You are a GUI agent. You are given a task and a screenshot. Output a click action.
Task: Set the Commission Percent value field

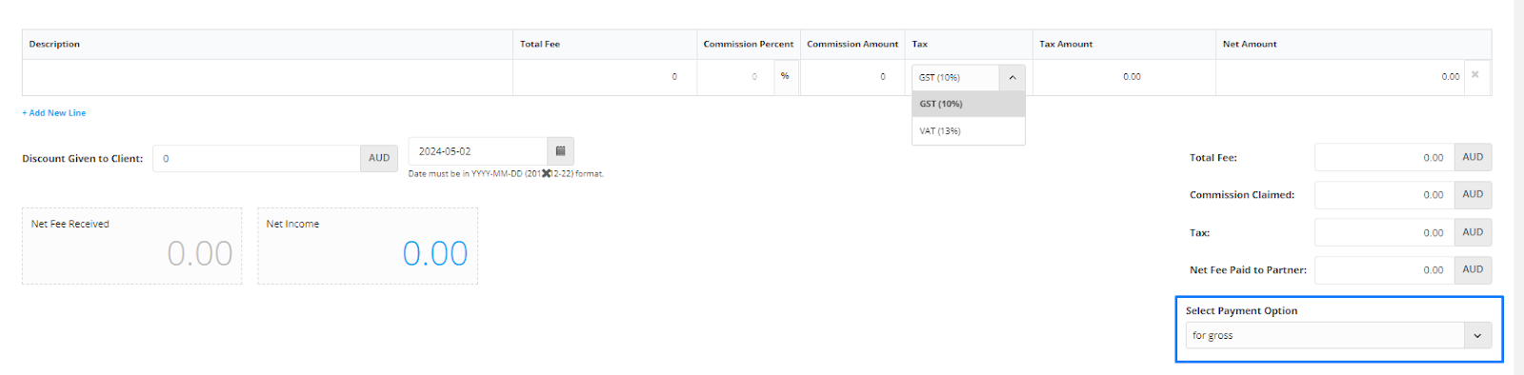736,77
